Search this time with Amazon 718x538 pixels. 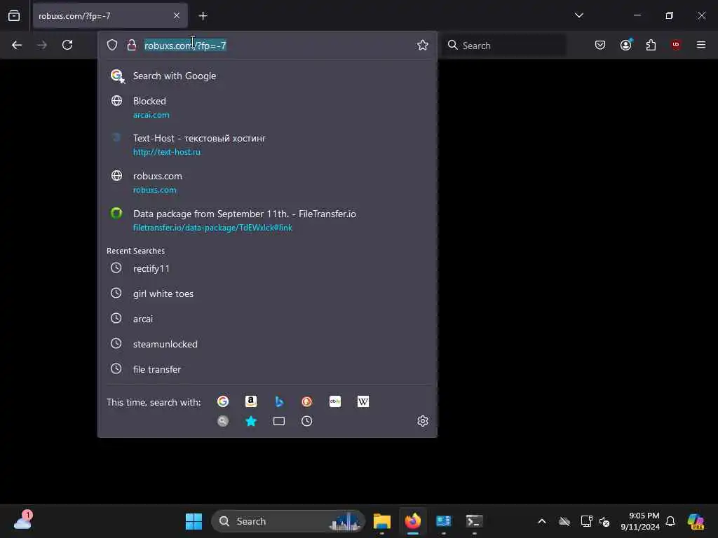(251, 401)
